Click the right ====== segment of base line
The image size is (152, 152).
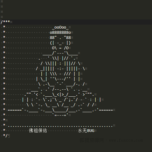[x=106, y=110]
